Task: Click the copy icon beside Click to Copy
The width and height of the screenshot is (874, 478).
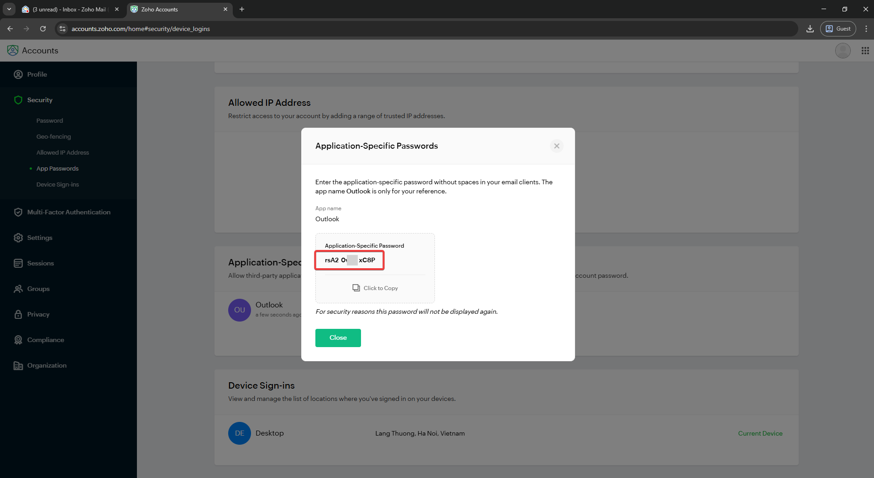Action: [x=356, y=288]
